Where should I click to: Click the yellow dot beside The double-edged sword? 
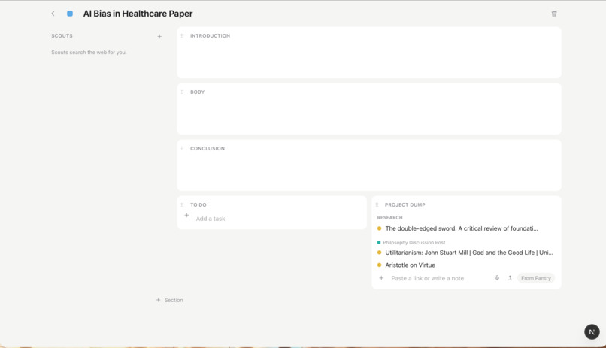[379, 228]
